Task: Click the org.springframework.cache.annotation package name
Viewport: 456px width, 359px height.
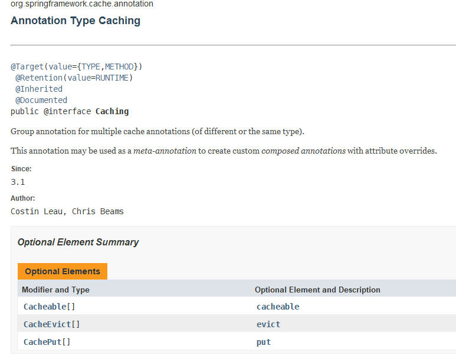Action: click(82, 4)
